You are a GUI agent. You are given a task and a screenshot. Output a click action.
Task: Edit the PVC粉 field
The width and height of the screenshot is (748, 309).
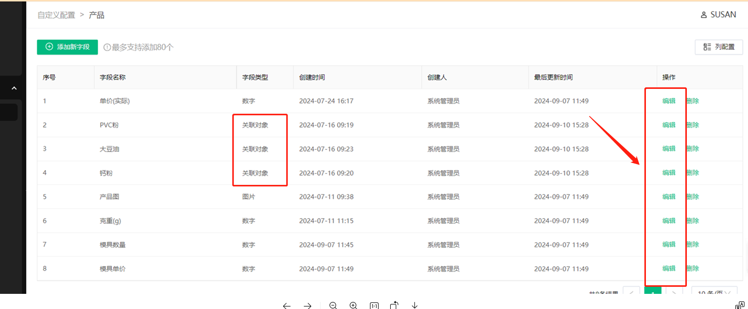[669, 125]
